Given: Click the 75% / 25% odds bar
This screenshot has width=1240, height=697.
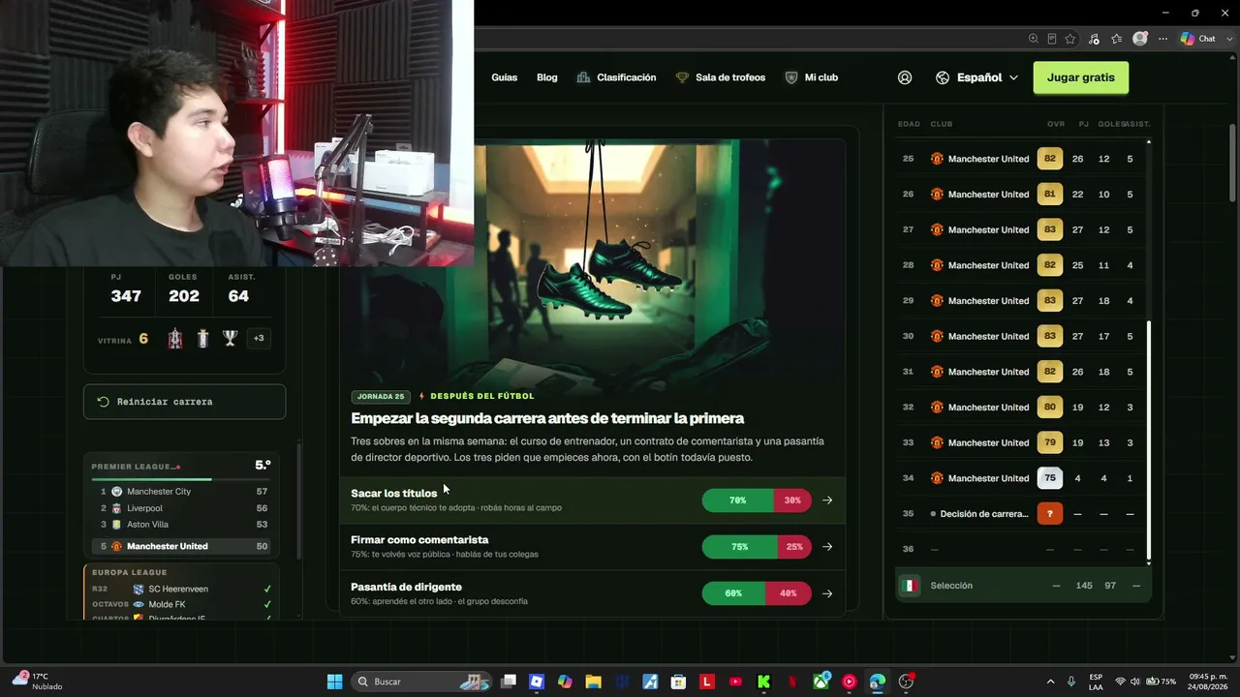Looking at the screenshot, I should (757, 547).
